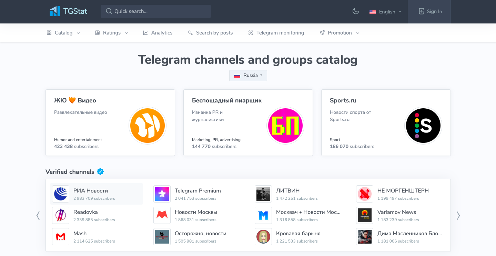The height and width of the screenshot is (256, 496).
Task: Open the English language dropdown
Action: (385, 12)
